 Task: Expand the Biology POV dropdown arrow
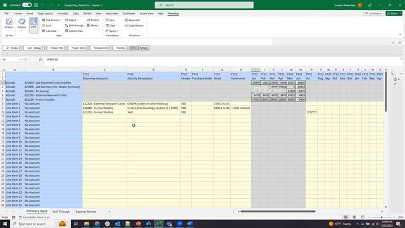click(x=44, y=48)
